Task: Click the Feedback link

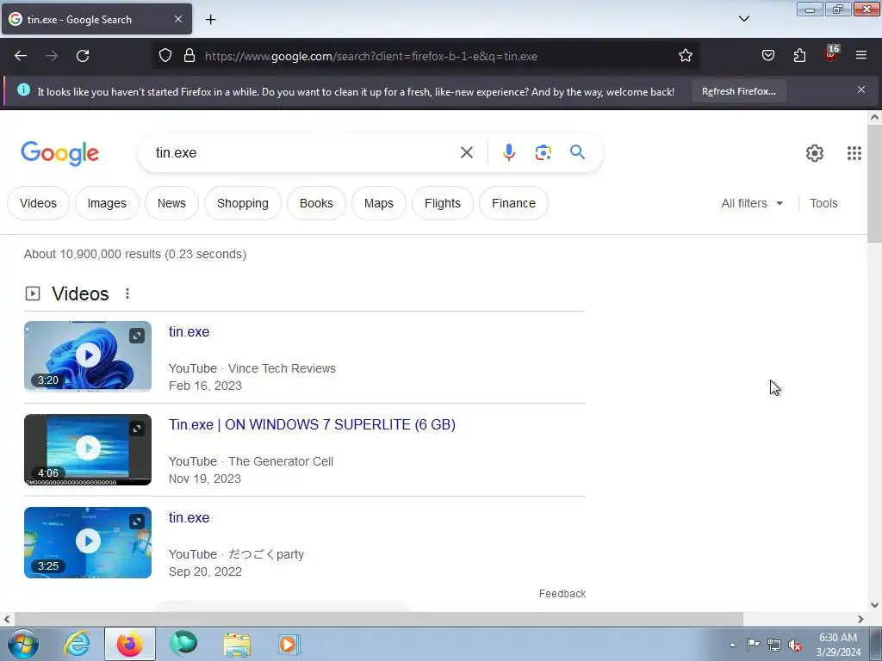Action: [x=562, y=594]
